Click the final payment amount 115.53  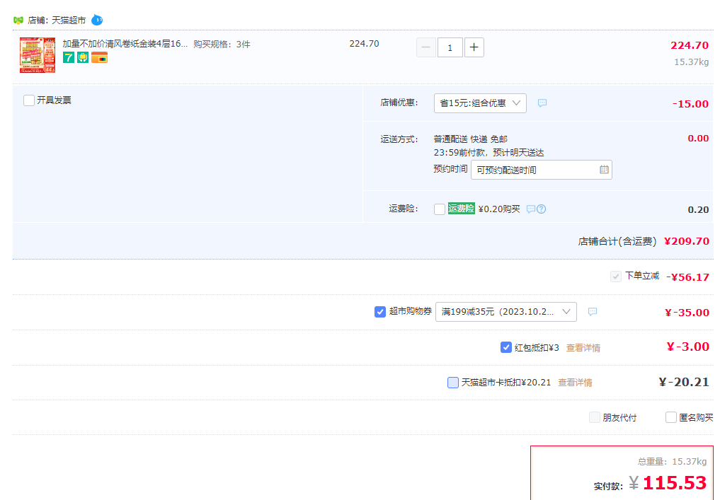click(x=674, y=483)
